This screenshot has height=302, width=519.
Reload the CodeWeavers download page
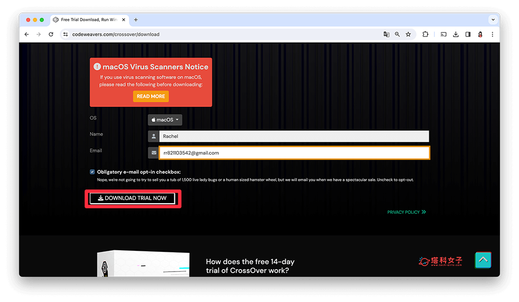51,34
